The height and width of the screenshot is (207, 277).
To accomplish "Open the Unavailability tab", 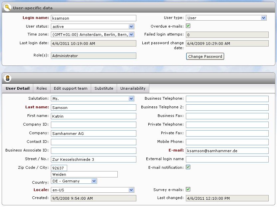I will [x=133, y=88].
